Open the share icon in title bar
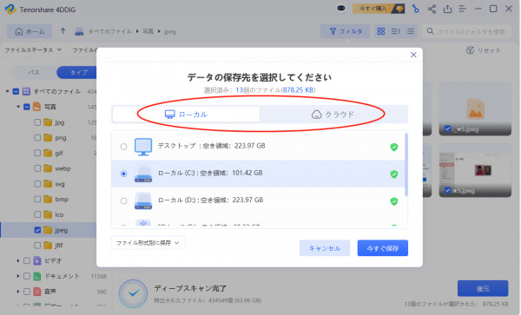The height and width of the screenshot is (315, 521). point(432,9)
